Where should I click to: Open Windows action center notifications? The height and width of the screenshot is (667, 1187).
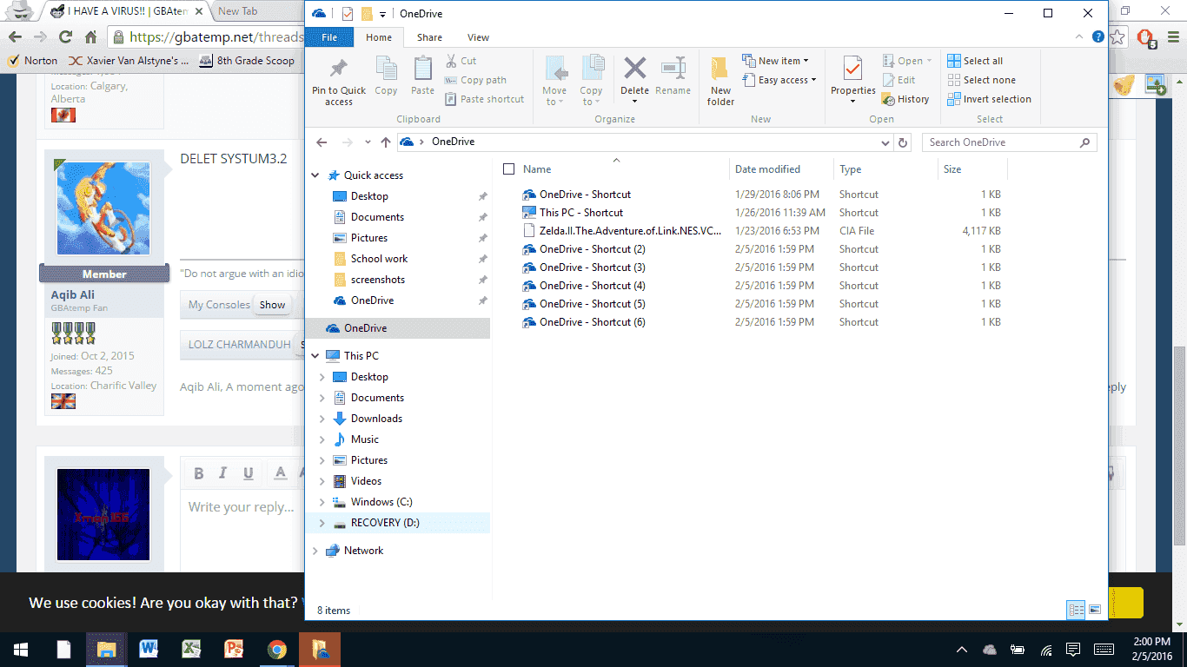tap(1073, 649)
